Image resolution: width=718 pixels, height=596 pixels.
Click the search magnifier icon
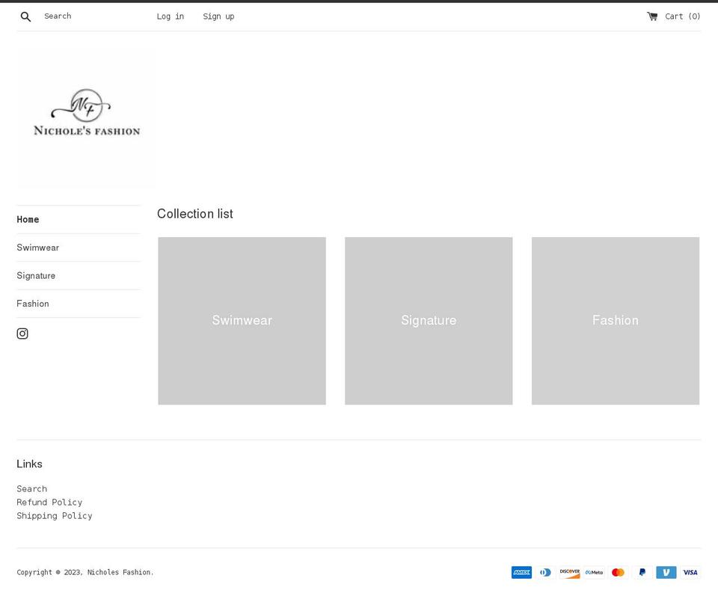[x=25, y=16]
